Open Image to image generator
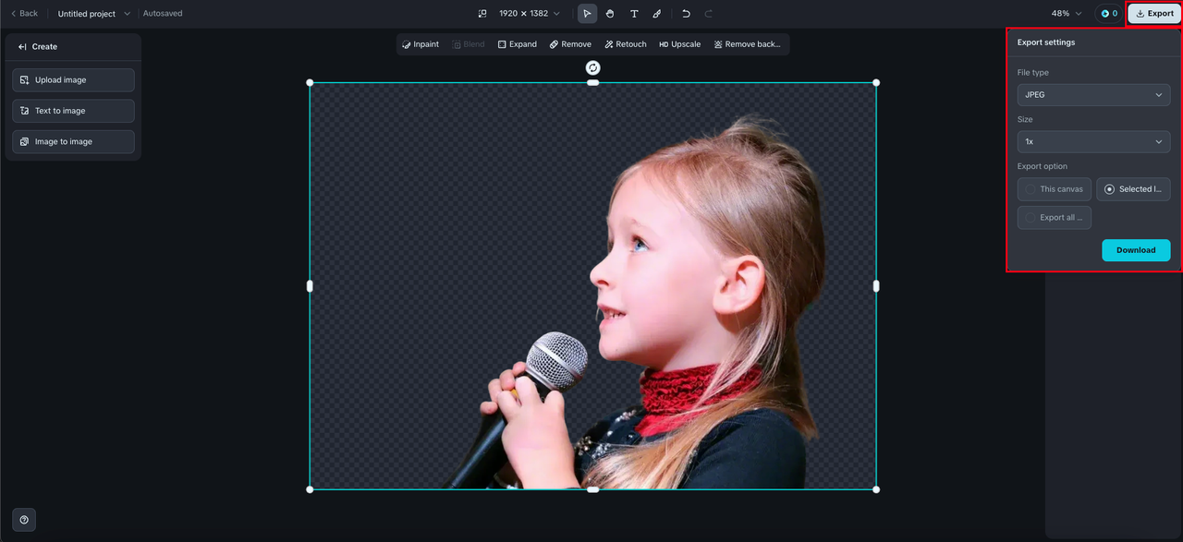Image resolution: width=1183 pixels, height=542 pixels. pyautogui.click(x=73, y=141)
